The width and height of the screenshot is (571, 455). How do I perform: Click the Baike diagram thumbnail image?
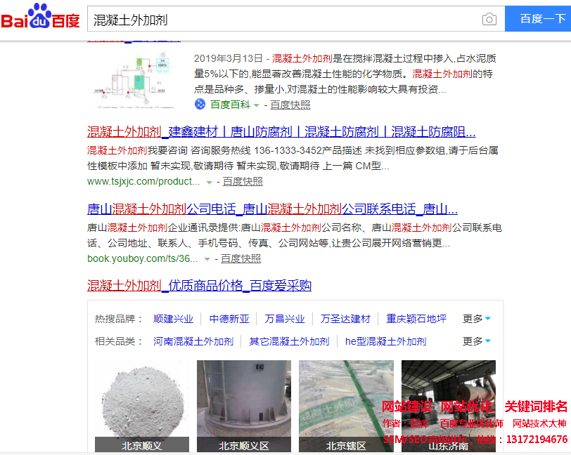click(x=134, y=78)
